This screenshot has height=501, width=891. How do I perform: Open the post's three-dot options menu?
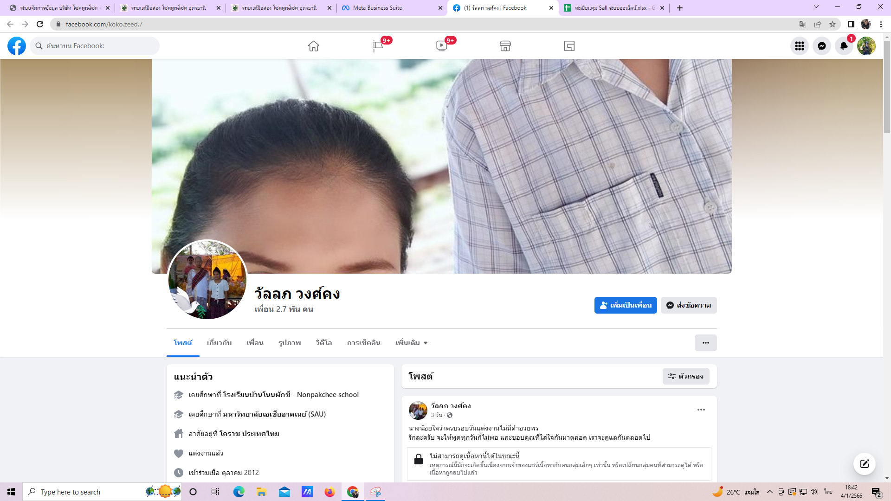coord(701,410)
